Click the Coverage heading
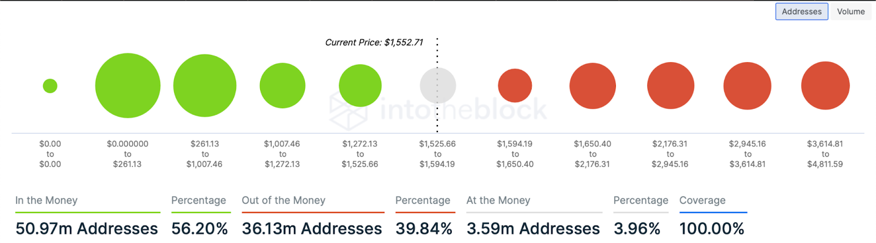The height and width of the screenshot is (243, 876). 702,200
